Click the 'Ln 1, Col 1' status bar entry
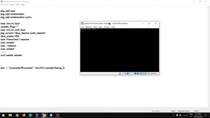This screenshot has width=210, height=118. [x=156, y=111]
